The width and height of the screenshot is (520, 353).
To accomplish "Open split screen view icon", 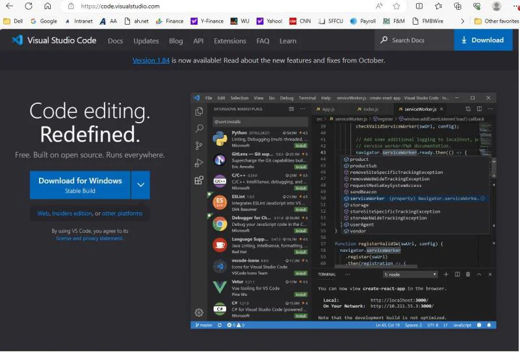I will click(x=419, y=6).
